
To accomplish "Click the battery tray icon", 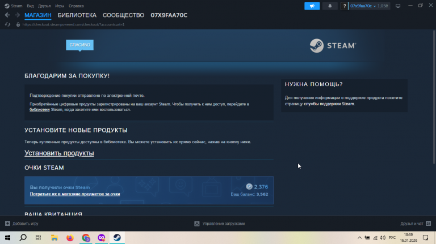I will tap(367, 238).
